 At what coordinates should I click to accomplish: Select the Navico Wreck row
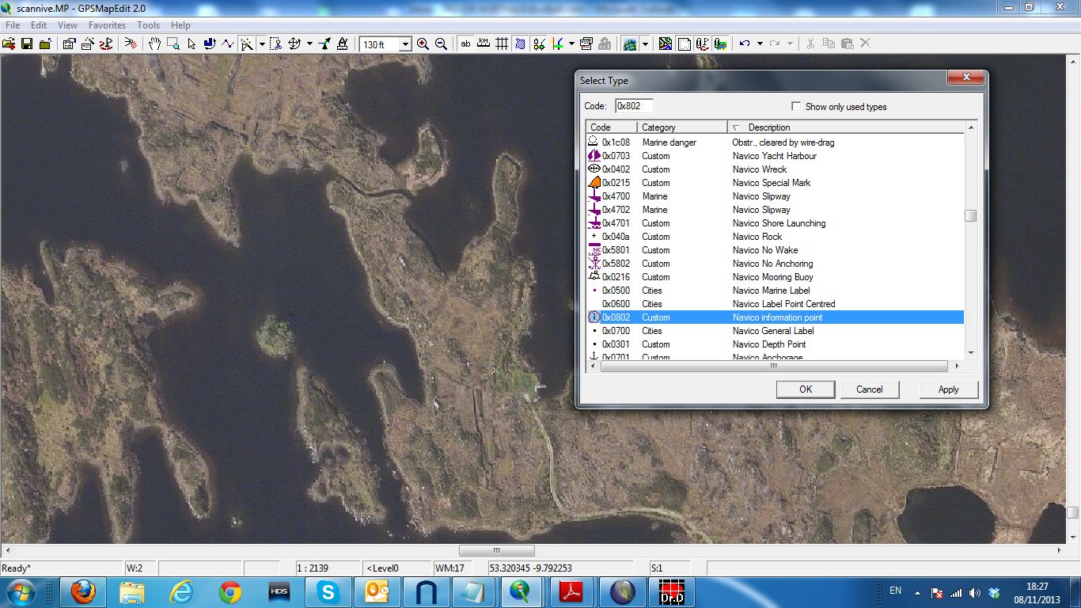pos(775,169)
